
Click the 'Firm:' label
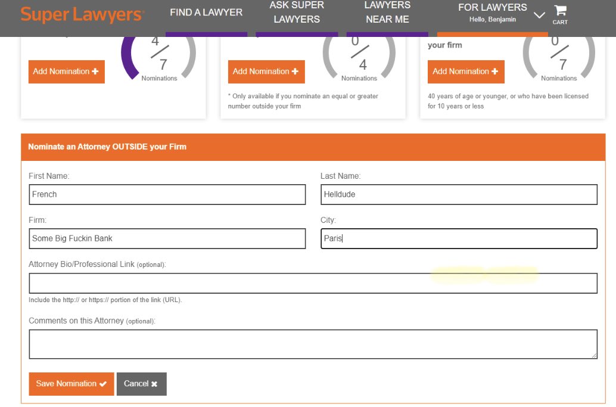click(38, 220)
